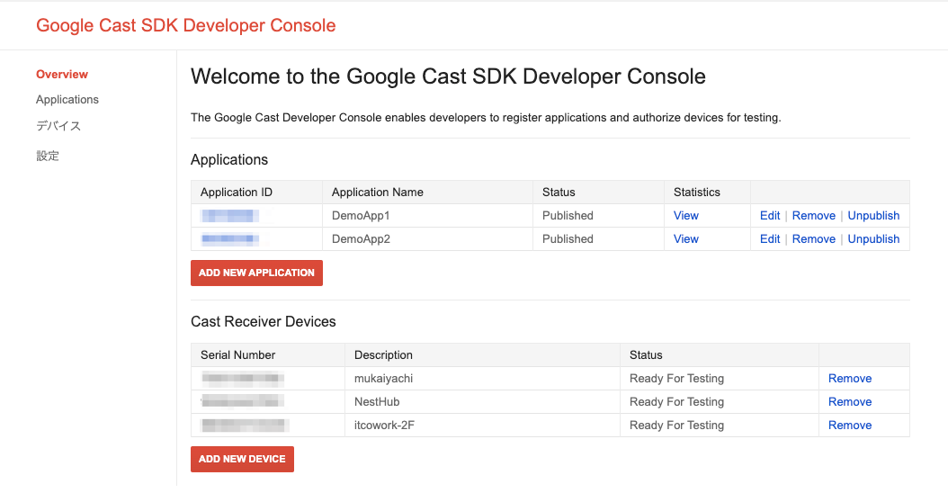Click the Published status of DemoApp2
Image resolution: width=948 pixels, height=502 pixels.
click(x=568, y=239)
